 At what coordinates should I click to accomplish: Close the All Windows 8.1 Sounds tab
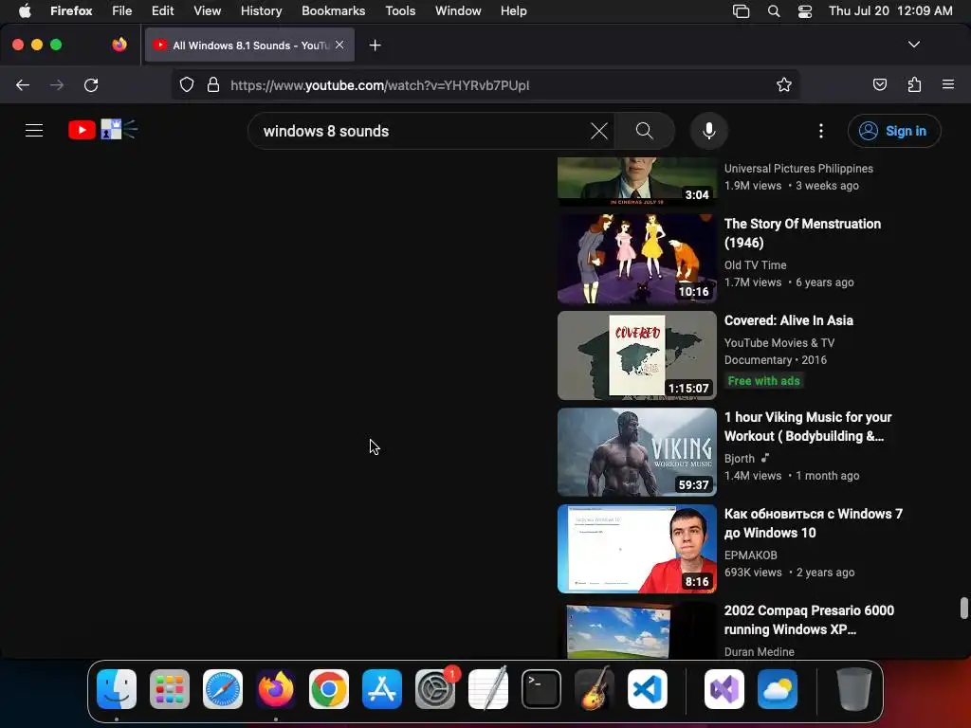pos(339,45)
